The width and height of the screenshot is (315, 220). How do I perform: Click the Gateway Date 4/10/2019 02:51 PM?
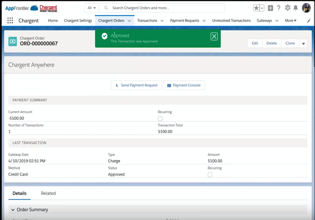click(27, 161)
